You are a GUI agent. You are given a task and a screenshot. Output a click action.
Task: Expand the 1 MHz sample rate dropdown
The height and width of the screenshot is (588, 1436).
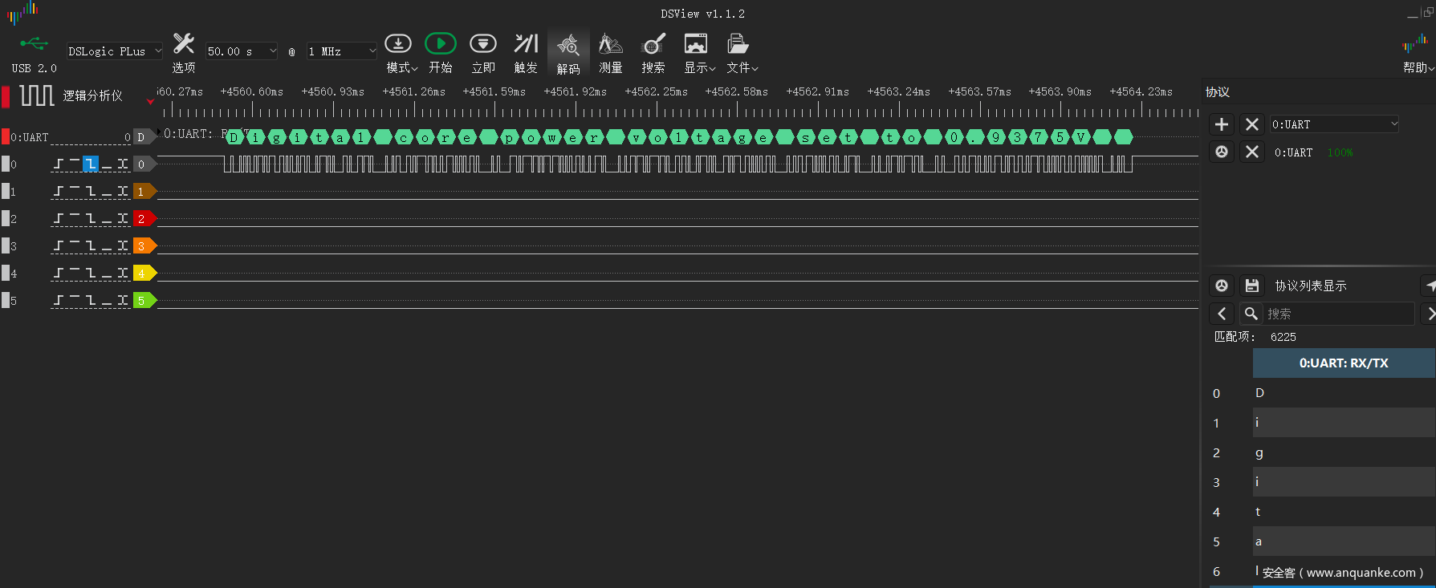(341, 51)
